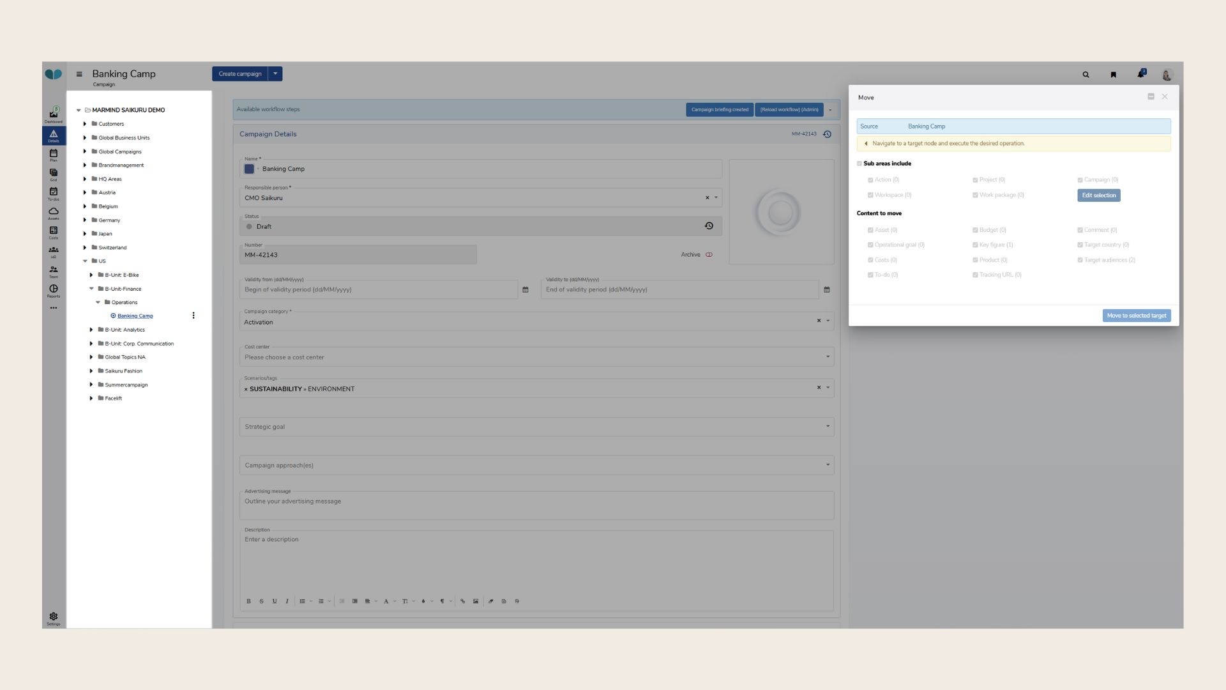Open the Dashboard sidebar icon
1226x690 pixels.
54,115
